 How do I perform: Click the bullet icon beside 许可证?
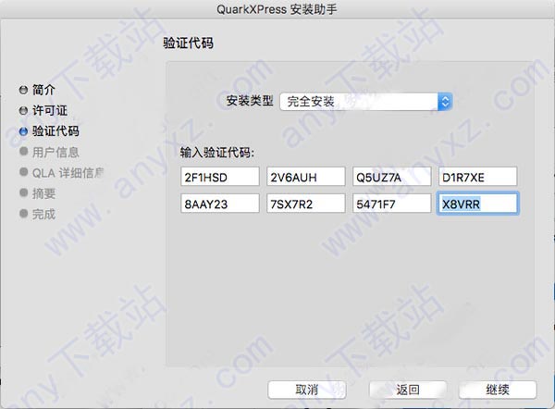tap(23, 110)
